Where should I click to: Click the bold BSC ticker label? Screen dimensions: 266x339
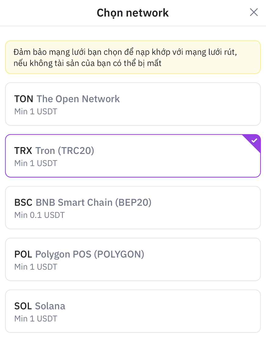pos(23,202)
